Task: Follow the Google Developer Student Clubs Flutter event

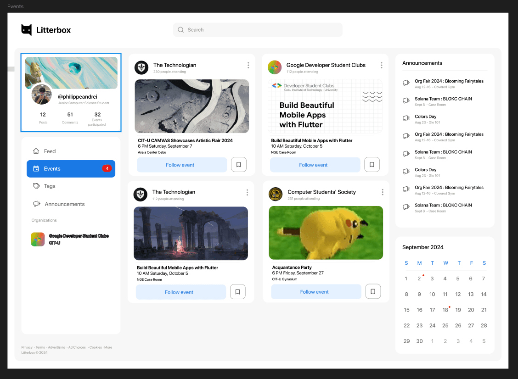Action: (315, 165)
